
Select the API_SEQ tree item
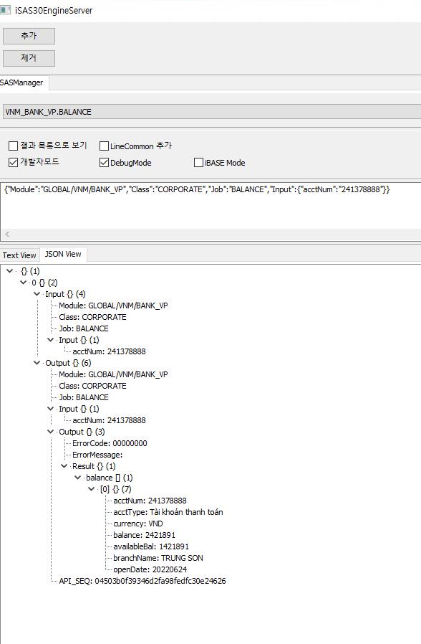pos(142,581)
